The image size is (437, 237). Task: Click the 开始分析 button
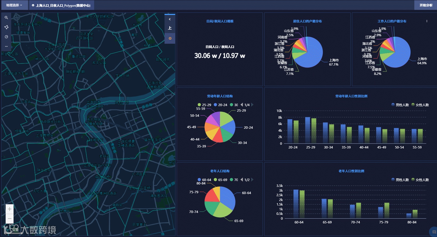[426, 5]
